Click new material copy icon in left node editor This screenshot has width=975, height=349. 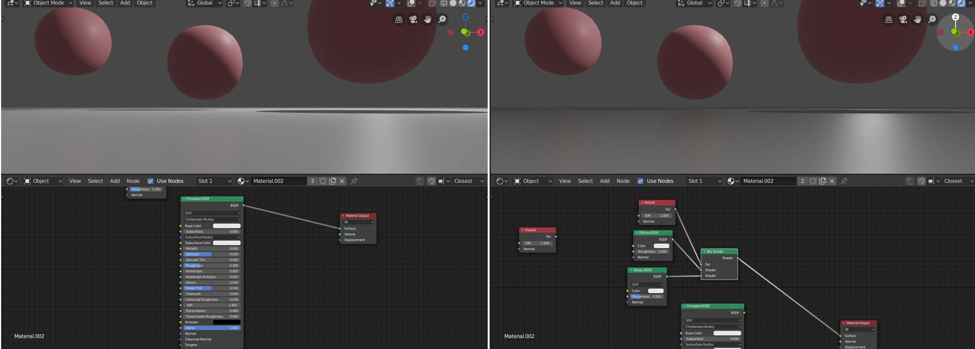point(333,181)
